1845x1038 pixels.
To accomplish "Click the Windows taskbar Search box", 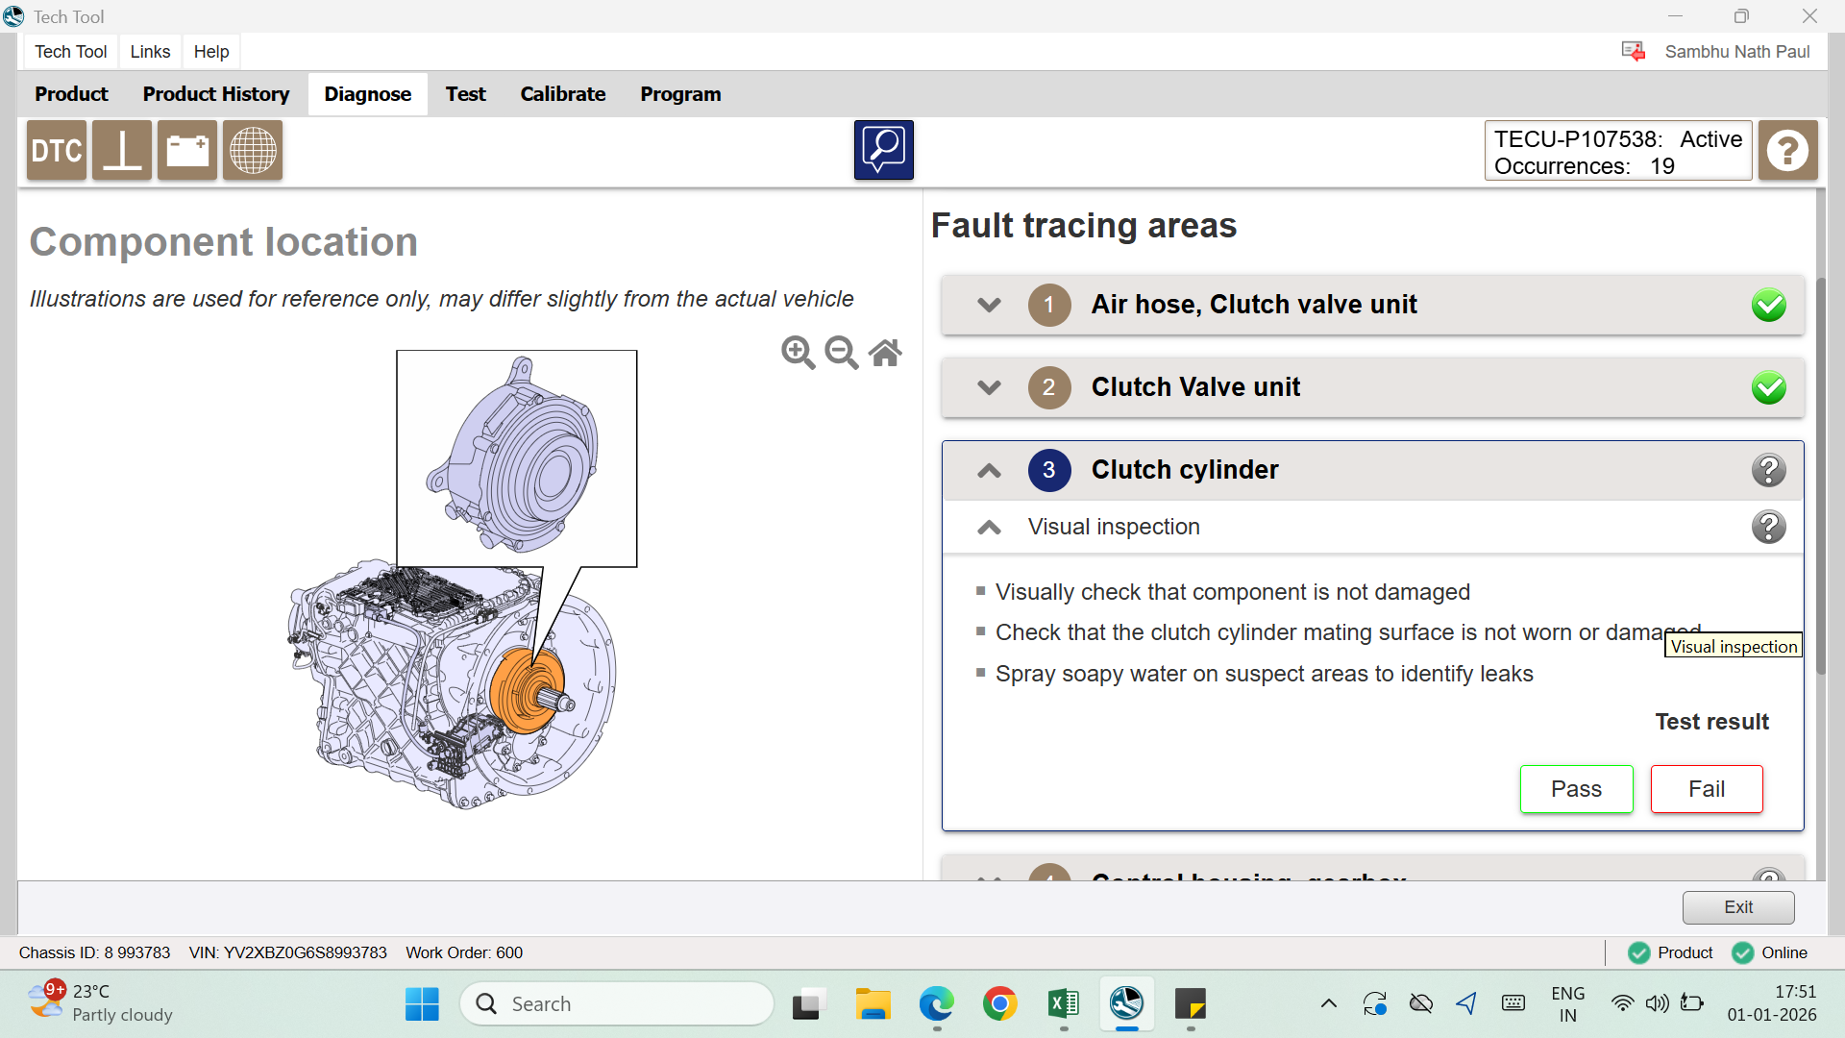I will coord(617,1004).
